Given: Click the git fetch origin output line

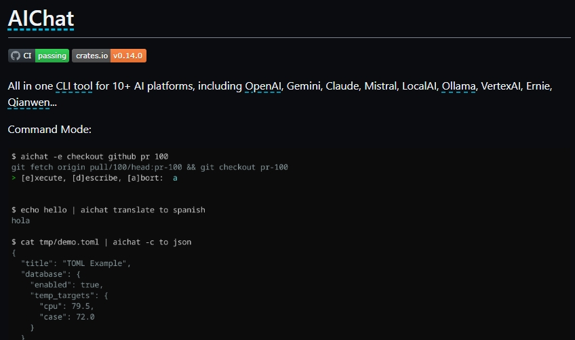Looking at the screenshot, I should [x=150, y=167].
